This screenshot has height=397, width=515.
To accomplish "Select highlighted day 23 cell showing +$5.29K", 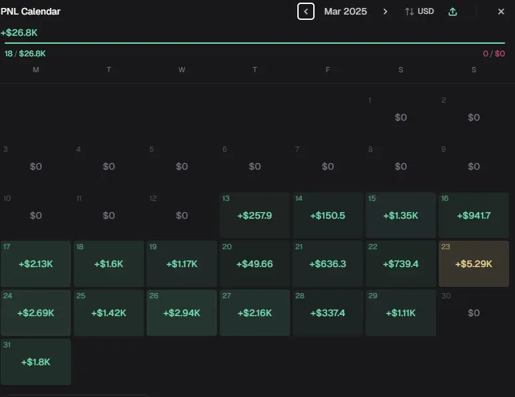I will [x=474, y=264].
